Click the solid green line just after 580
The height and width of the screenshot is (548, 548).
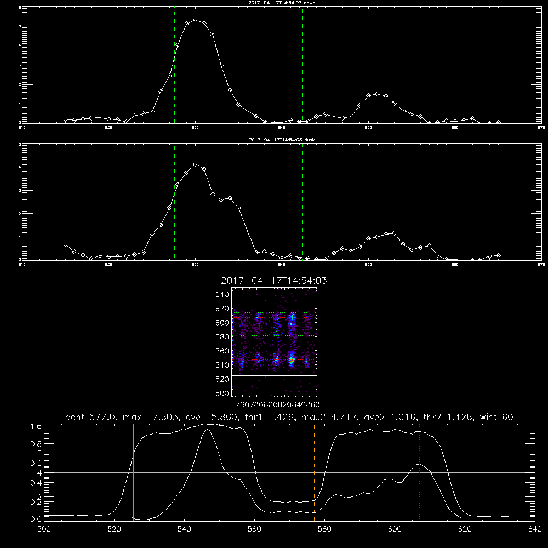(x=329, y=472)
